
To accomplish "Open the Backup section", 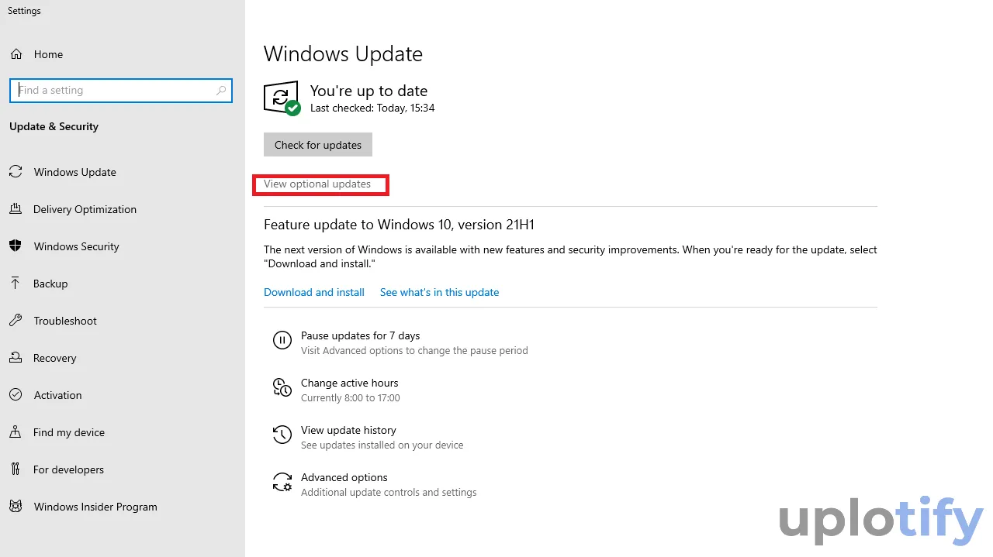I will tap(50, 284).
